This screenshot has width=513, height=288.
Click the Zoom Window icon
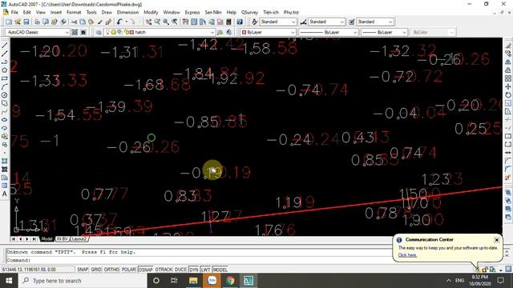coord(166,22)
